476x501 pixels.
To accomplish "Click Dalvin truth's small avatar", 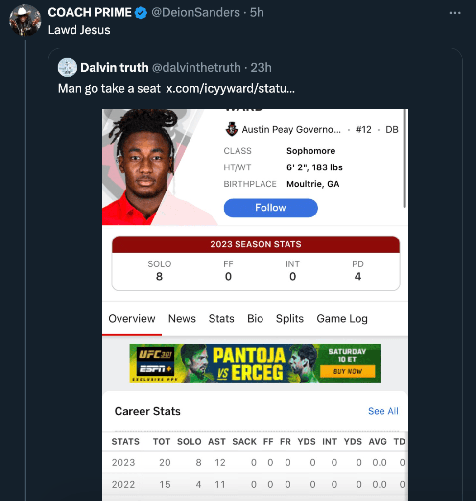I will click(x=67, y=68).
